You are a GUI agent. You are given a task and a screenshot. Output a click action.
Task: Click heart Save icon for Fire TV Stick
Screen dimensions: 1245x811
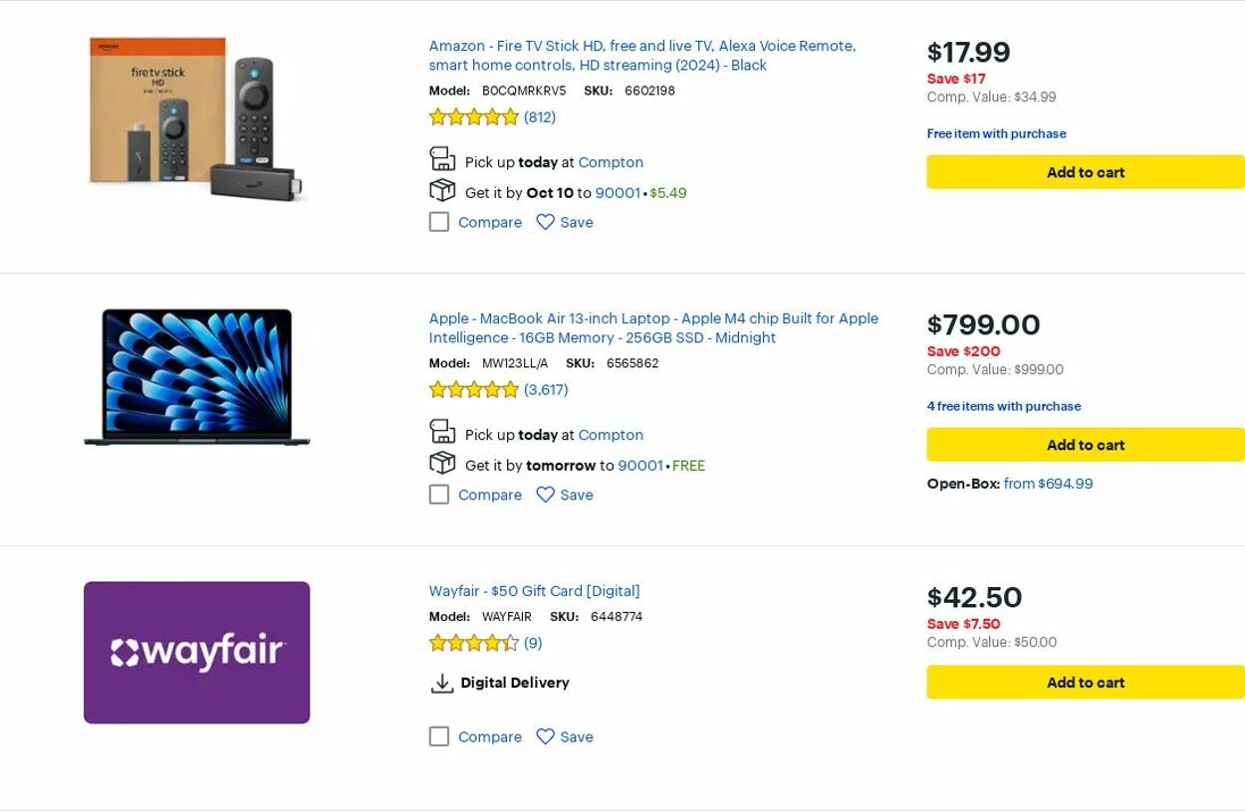click(x=545, y=222)
